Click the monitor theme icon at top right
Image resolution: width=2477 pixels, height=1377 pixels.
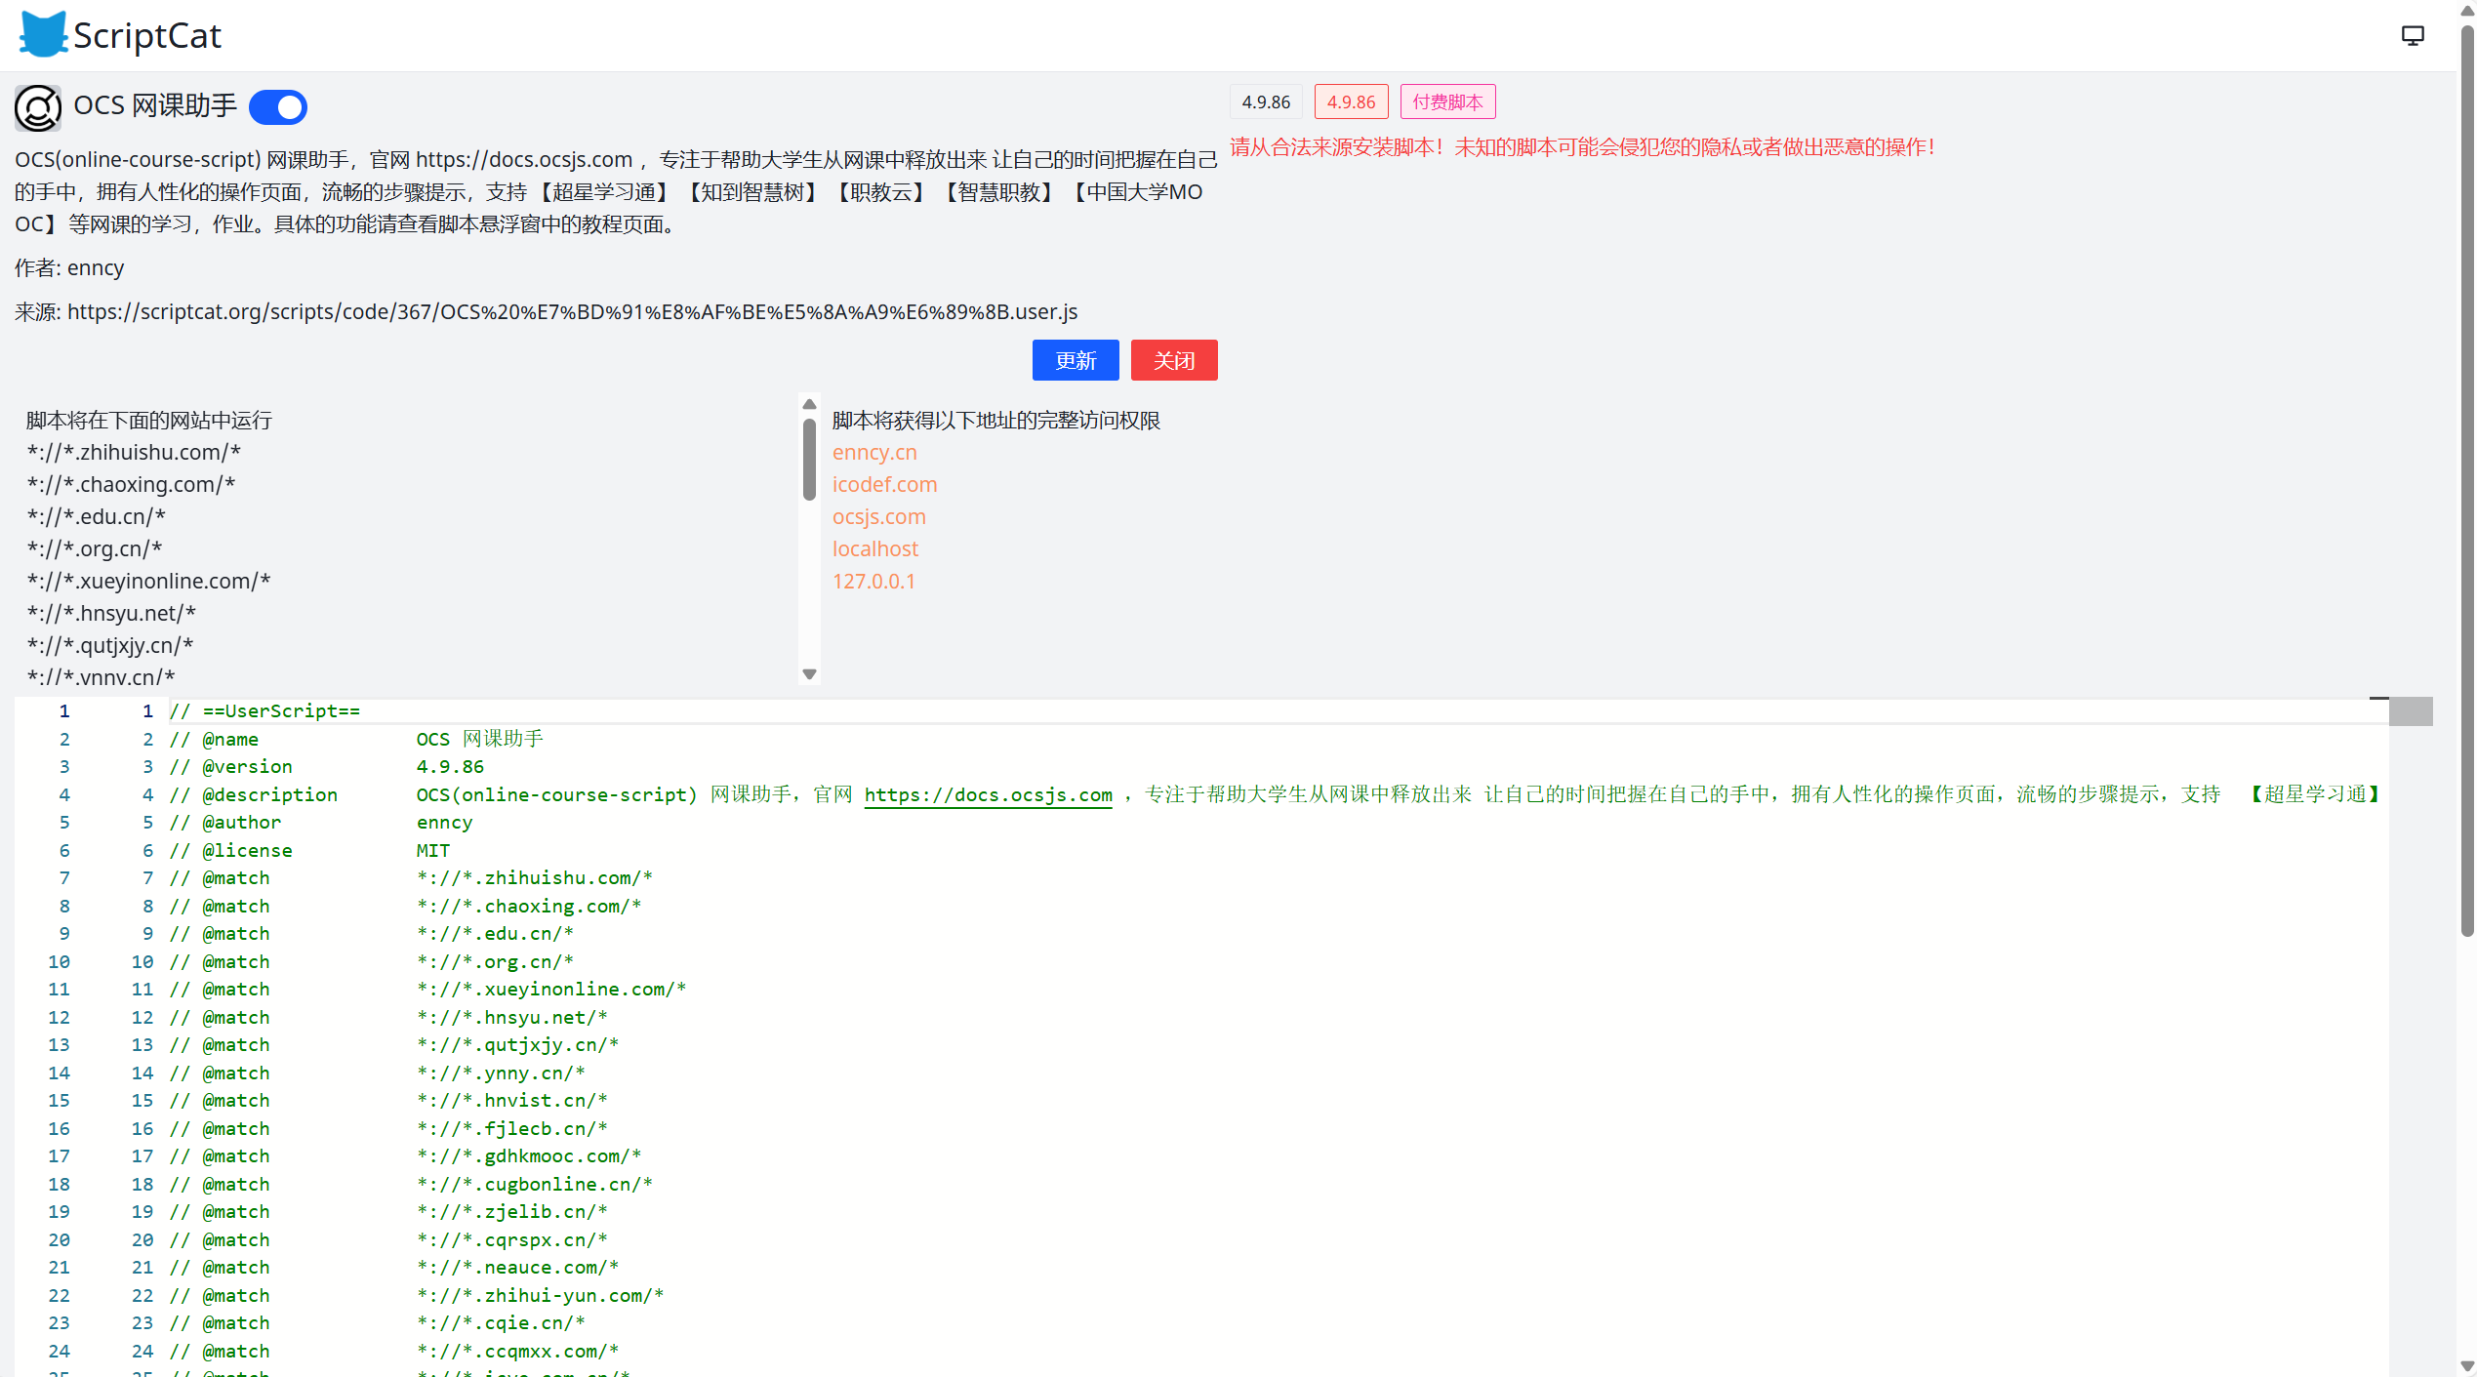pyautogui.click(x=2412, y=36)
